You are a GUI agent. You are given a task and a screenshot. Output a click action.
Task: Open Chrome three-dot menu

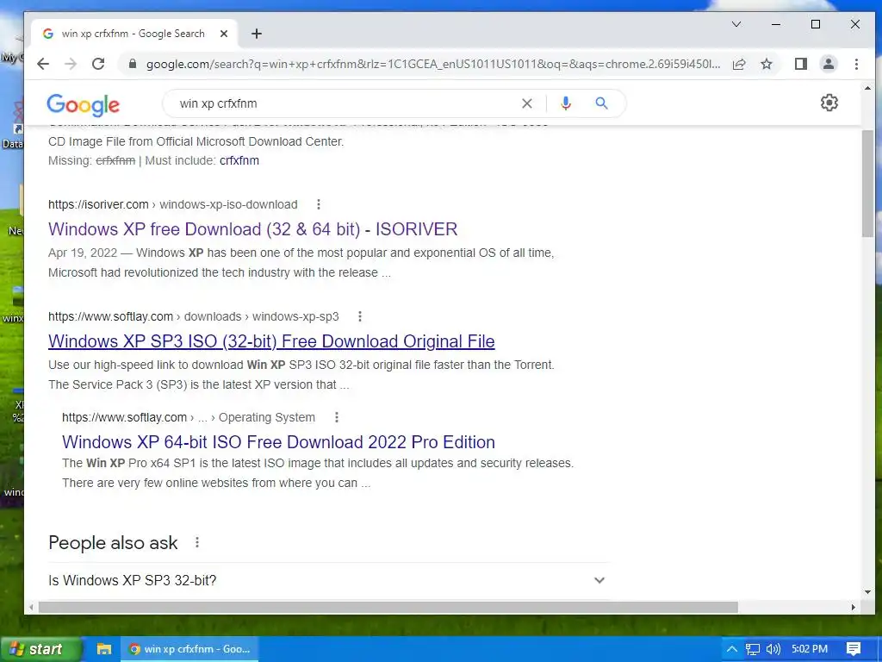(x=856, y=64)
